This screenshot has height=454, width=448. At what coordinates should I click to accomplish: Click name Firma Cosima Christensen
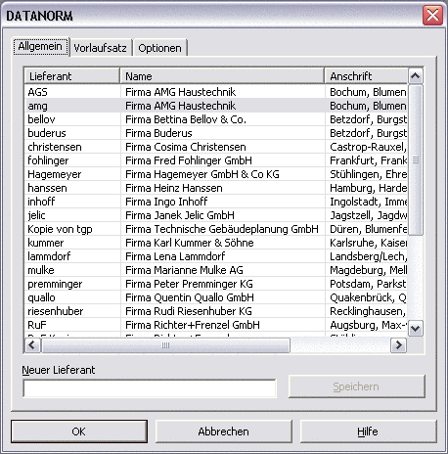point(186,147)
